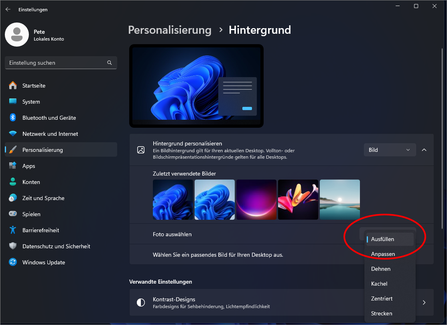Image resolution: width=447 pixels, height=325 pixels.
Task: Click the Spielen gamepad icon
Action: pyautogui.click(x=13, y=214)
